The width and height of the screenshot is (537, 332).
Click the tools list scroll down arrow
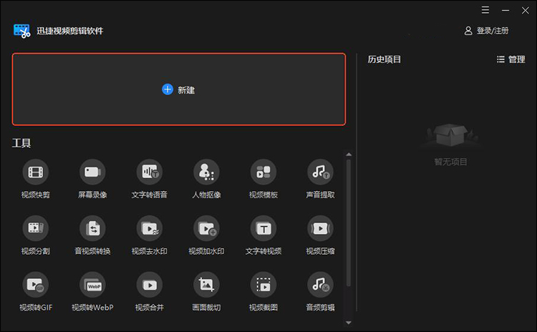coord(349,323)
